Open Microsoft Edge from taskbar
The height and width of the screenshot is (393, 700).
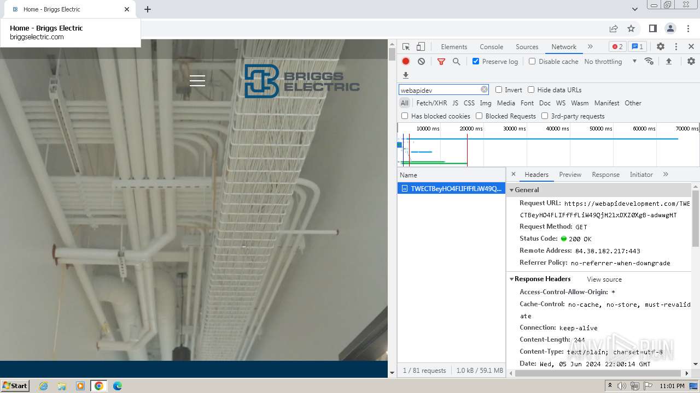(117, 386)
